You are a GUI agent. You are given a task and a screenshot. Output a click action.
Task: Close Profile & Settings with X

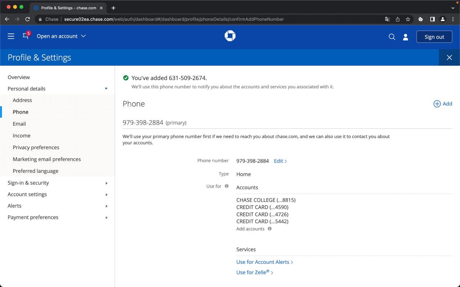click(449, 57)
